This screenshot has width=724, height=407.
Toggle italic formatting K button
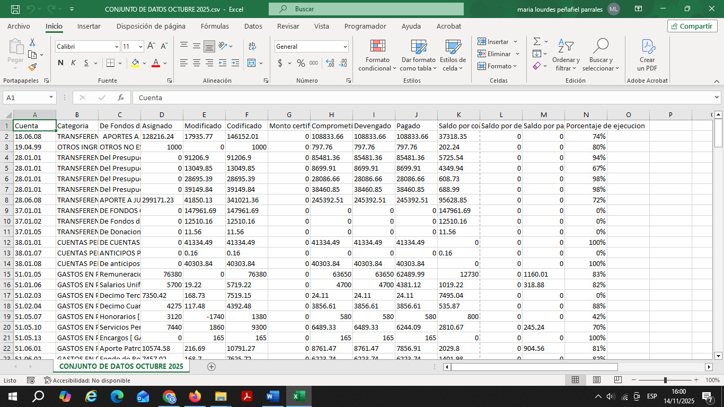coord(73,63)
